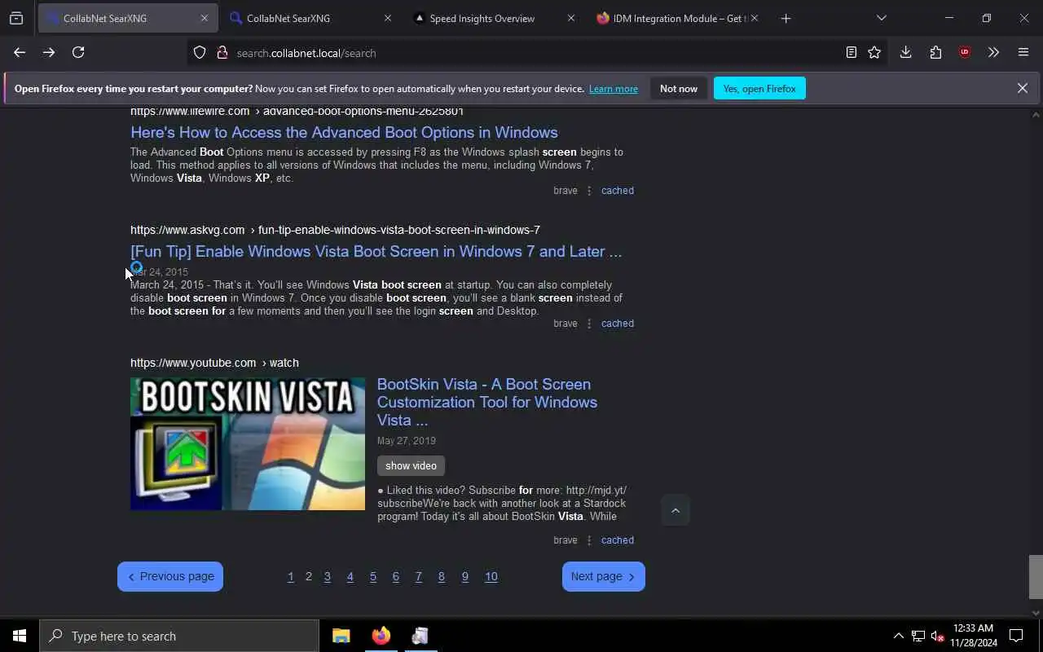Open the Advanced Boot Options in Windows result
This screenshot has width=1043, height=652.
[344, 132]
